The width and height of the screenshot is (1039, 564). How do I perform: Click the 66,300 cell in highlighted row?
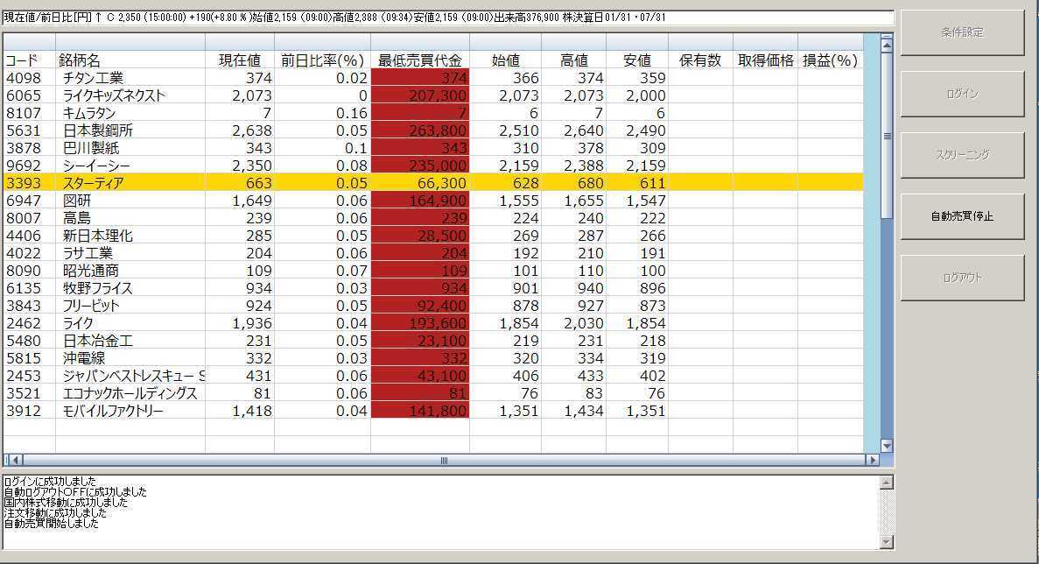[x=420, y=183]
